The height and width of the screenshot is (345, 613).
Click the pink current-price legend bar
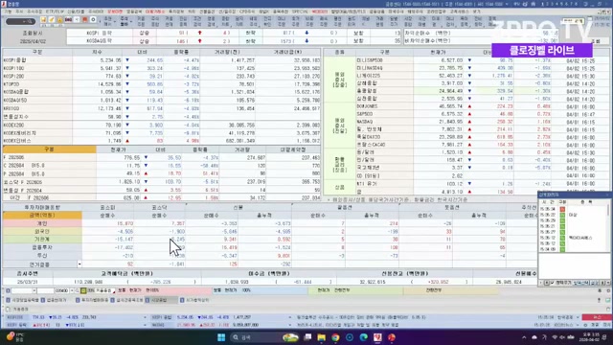(164, 290)
